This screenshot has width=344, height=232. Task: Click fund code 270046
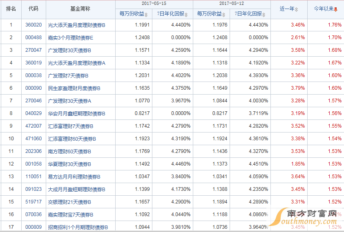click(34, 101)
